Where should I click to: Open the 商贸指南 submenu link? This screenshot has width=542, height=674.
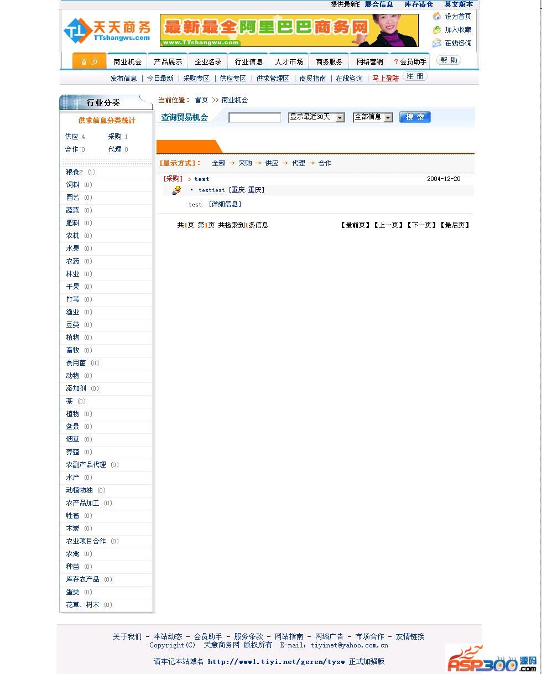tap(312, 79)
